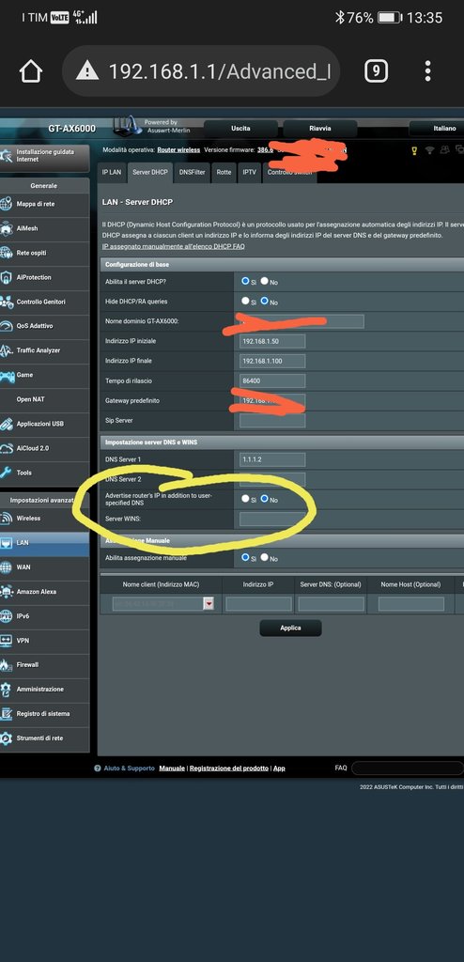Click the Applica button

[x=290, y=628]
